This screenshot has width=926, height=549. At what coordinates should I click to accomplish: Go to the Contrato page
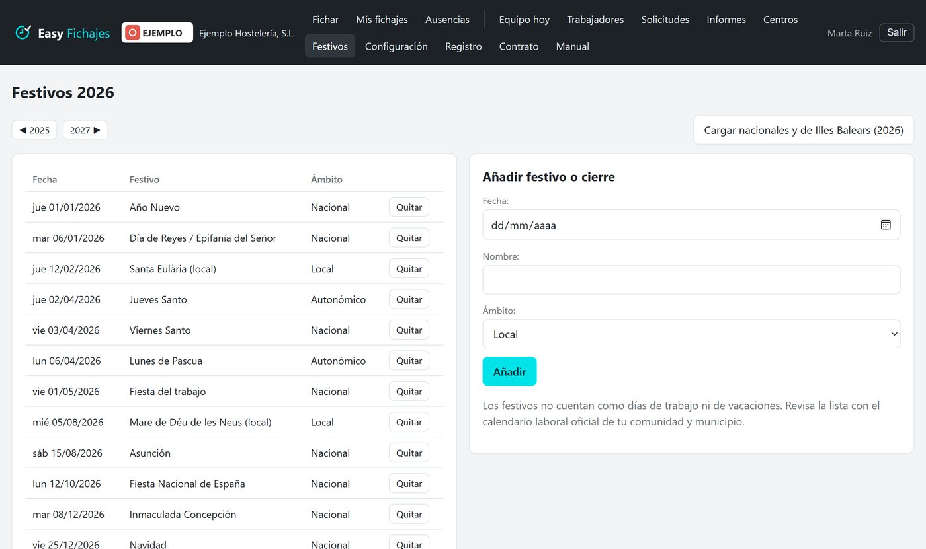[519, 46]
